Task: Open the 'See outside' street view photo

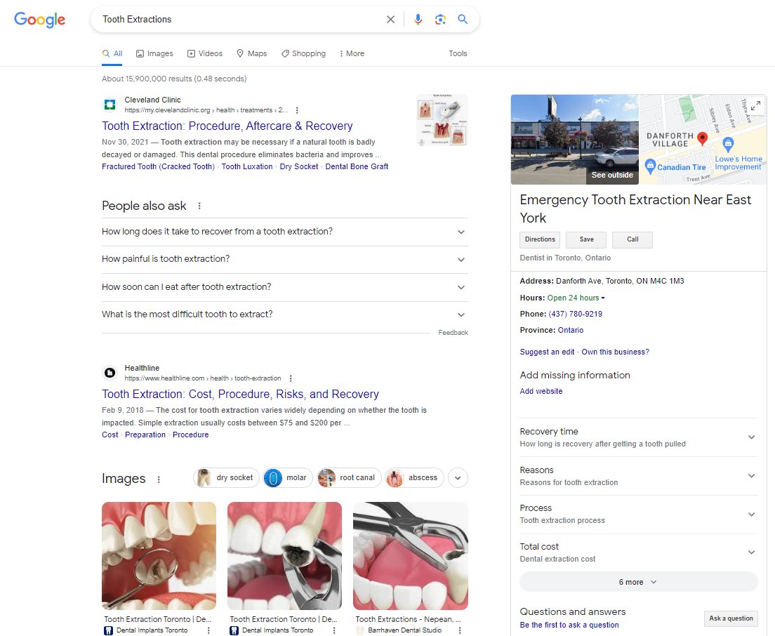Action: 575,140
